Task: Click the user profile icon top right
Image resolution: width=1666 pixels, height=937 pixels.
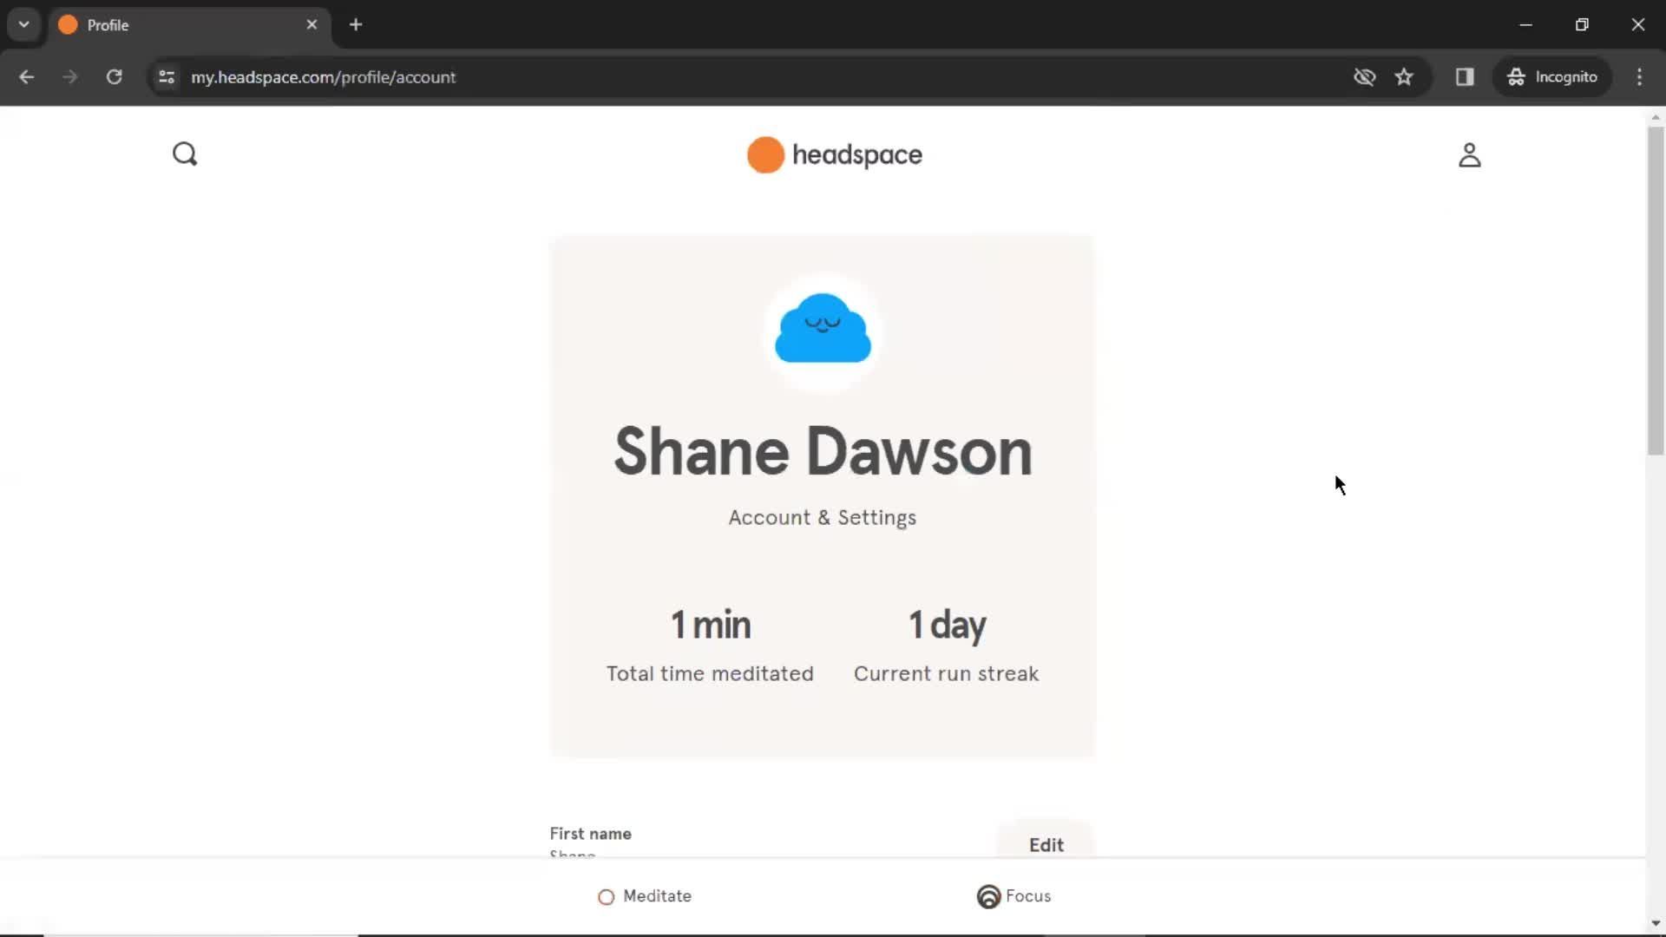Action: coord(1471,154)
